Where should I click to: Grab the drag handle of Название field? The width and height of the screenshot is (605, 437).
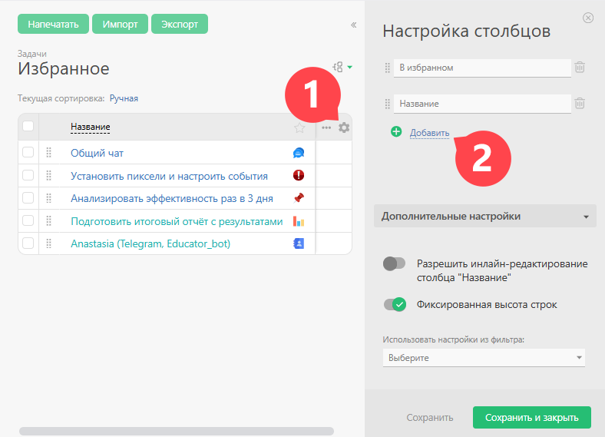[x=388, y=104]
